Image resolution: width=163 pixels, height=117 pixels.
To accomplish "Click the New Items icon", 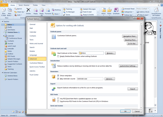I will point(10,10).
